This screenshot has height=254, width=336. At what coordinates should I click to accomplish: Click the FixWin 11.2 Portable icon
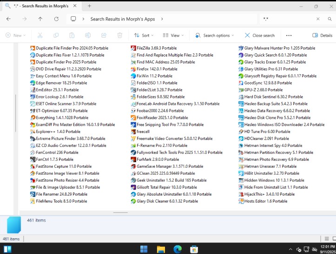(x=133, y=76)
